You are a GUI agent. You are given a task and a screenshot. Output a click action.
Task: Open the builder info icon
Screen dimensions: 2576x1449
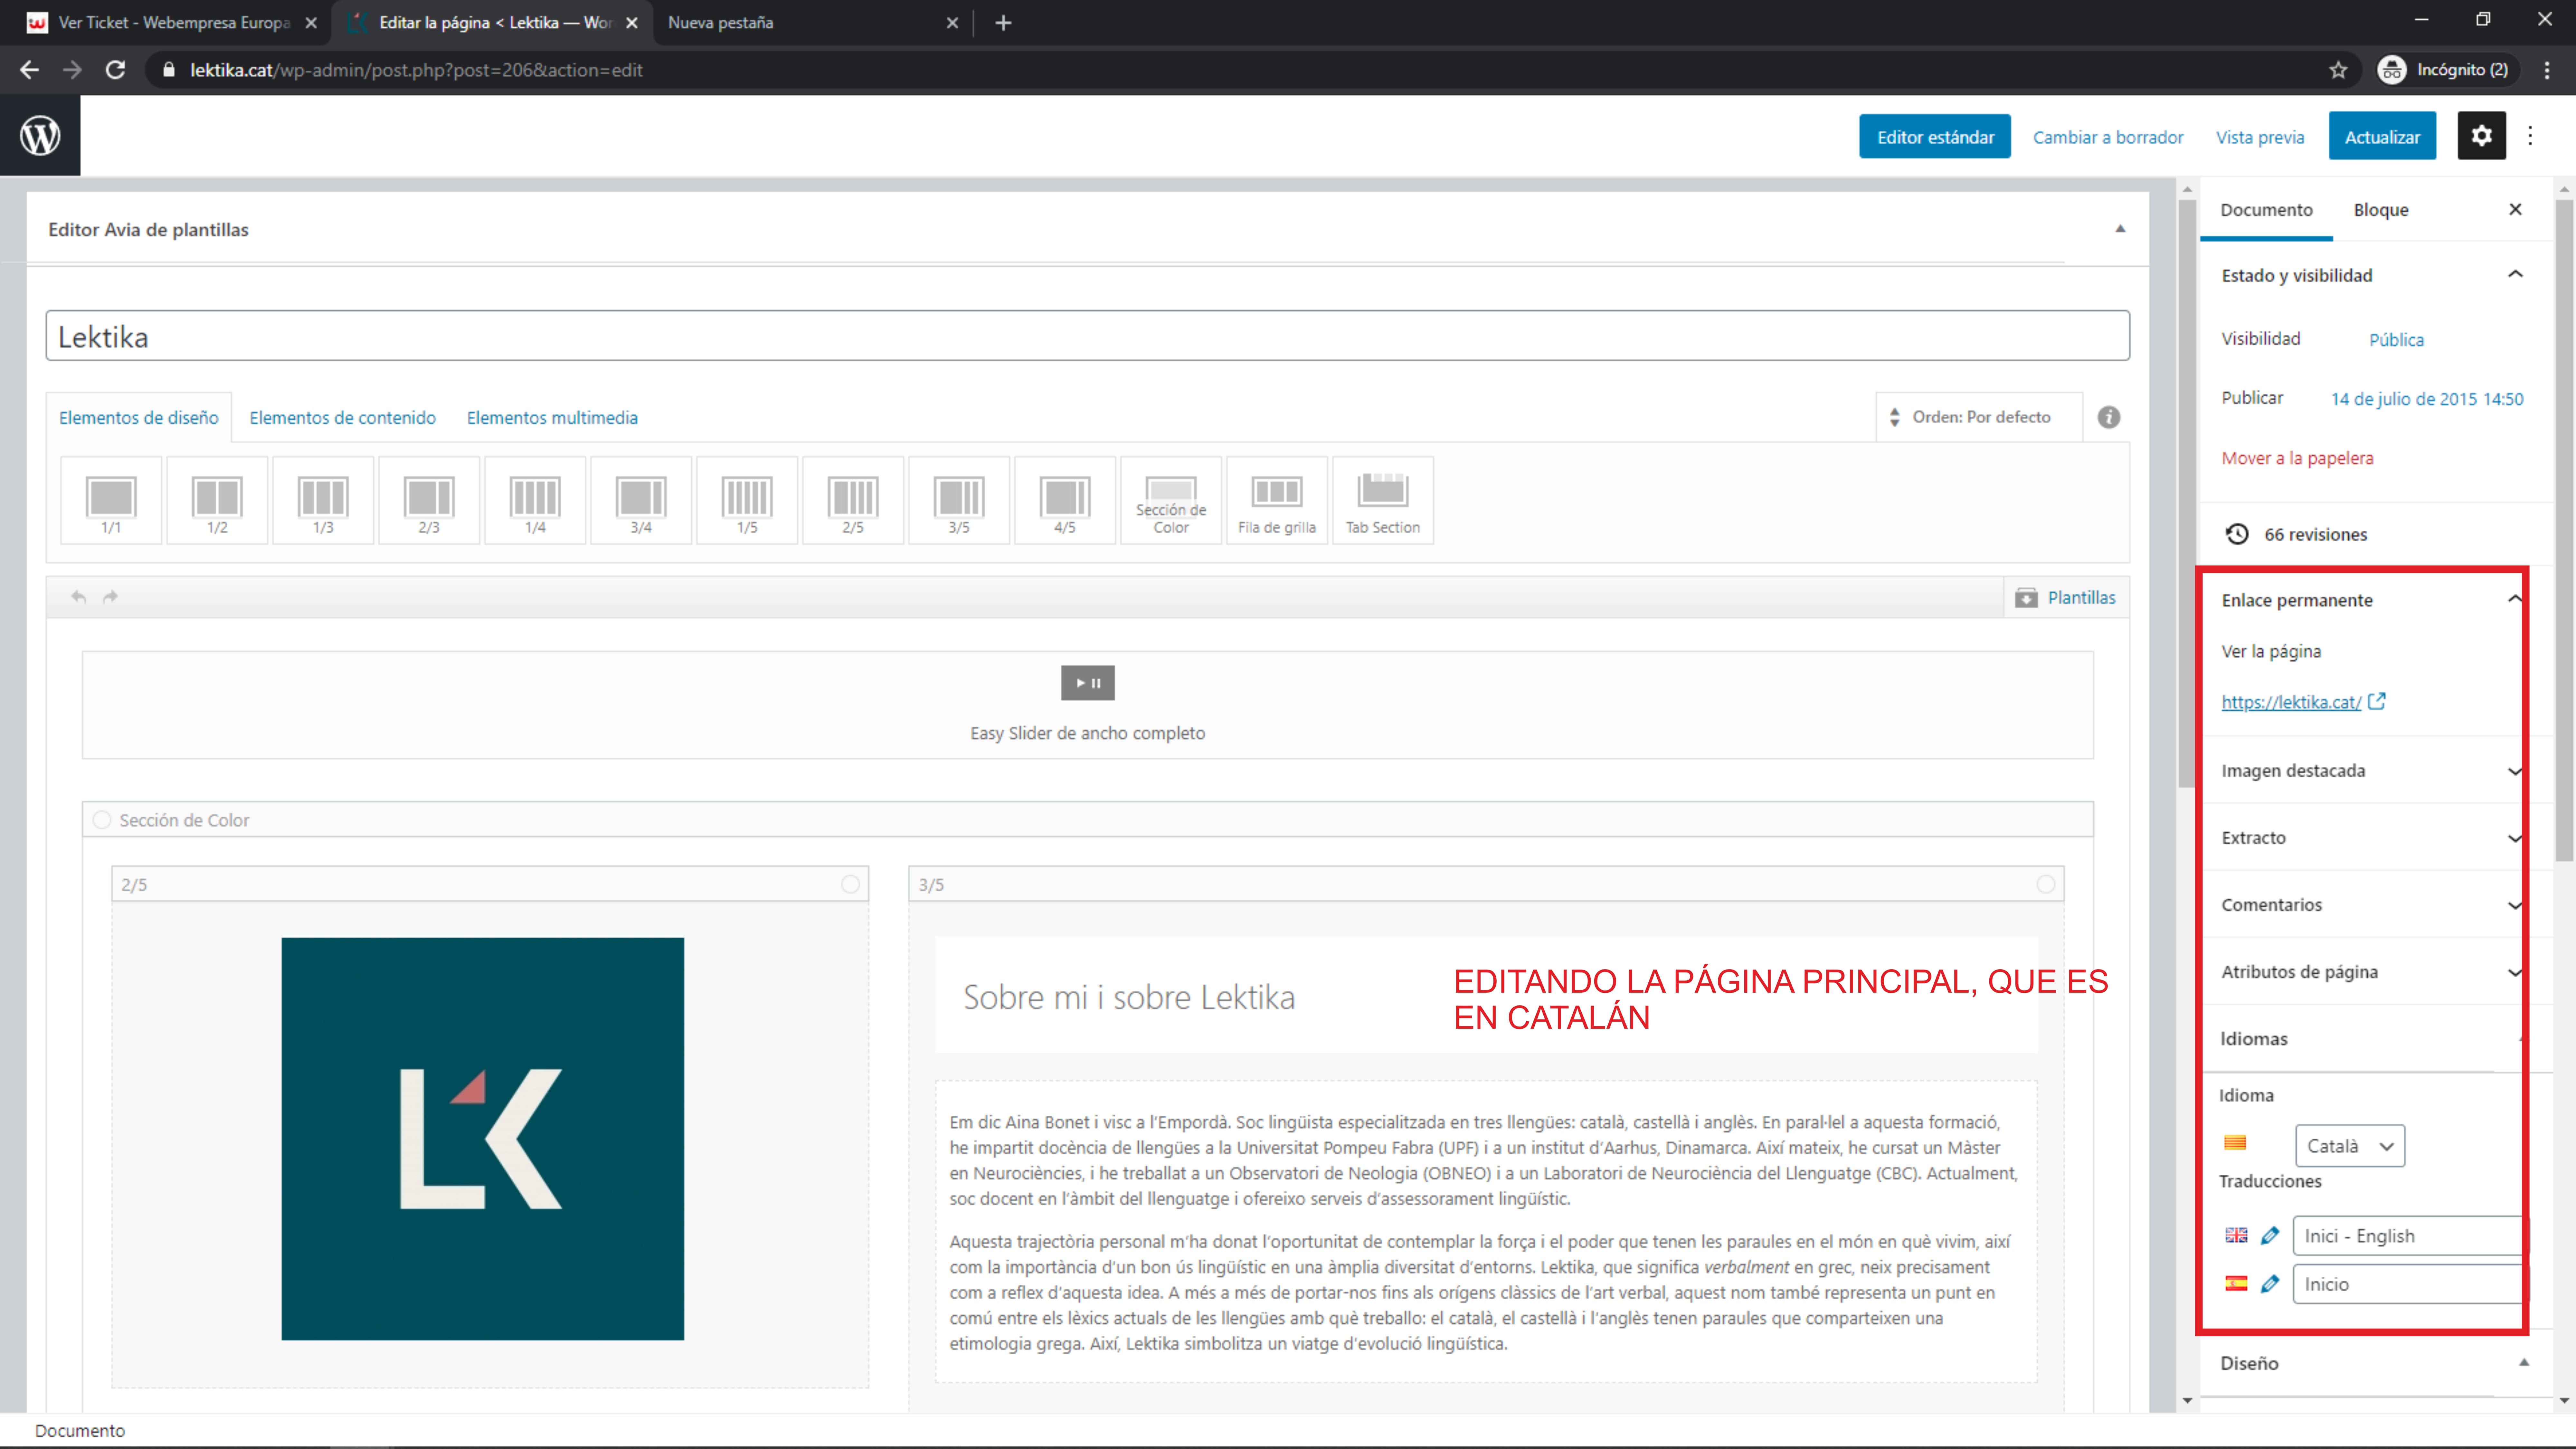(x=2109, y=417)
